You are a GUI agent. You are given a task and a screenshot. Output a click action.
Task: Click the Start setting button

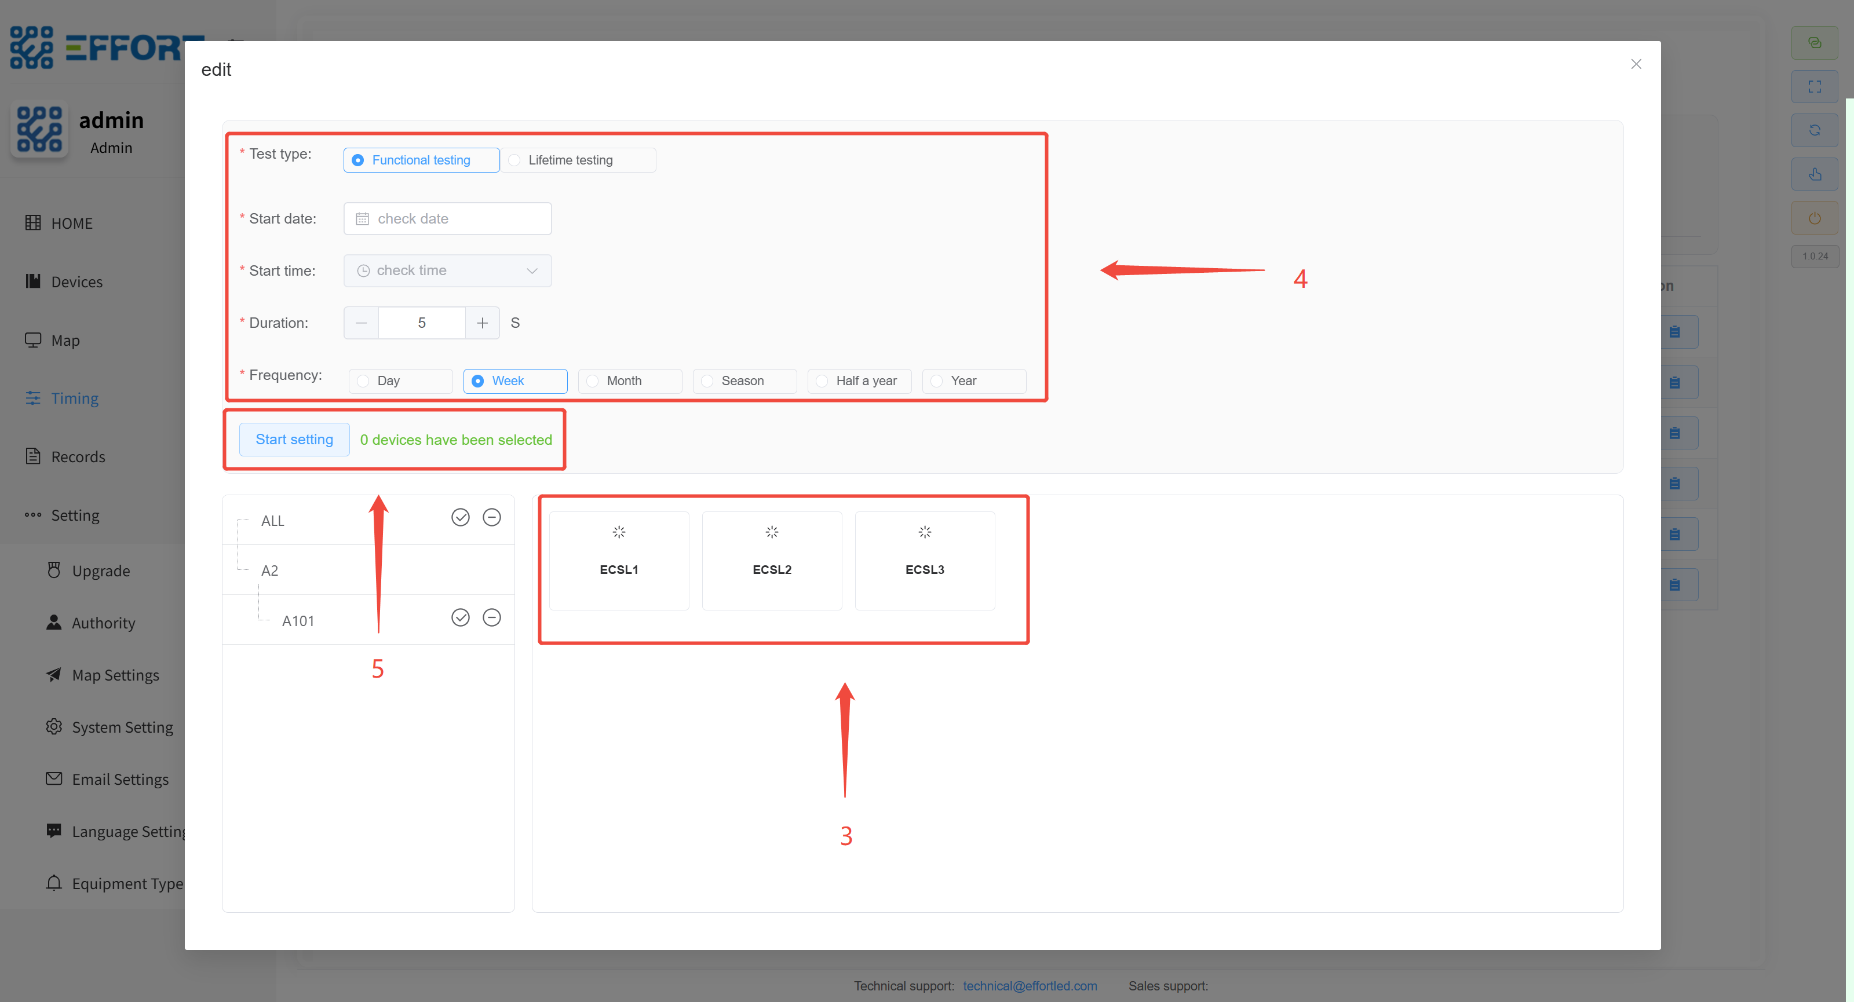[x=294, y=440]
